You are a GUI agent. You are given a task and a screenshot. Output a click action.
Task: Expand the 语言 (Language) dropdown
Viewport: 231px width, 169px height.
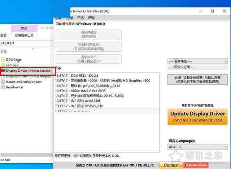pyautogui.click(x=197, y=147)
